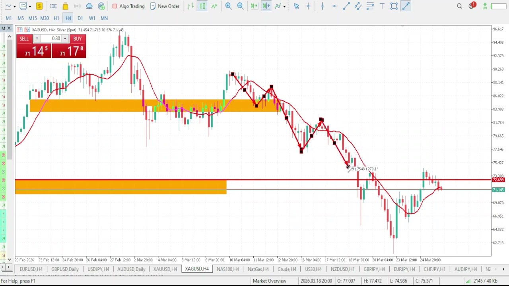Click the yellow dollar Trading icon
Image resolution: width=509 pixels, height=286 pixels.
[x=39, y=6]
